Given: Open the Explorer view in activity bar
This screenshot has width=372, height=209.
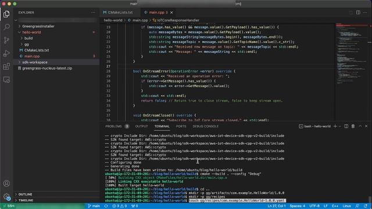Looking at the screenshot, I should [6, 14].
